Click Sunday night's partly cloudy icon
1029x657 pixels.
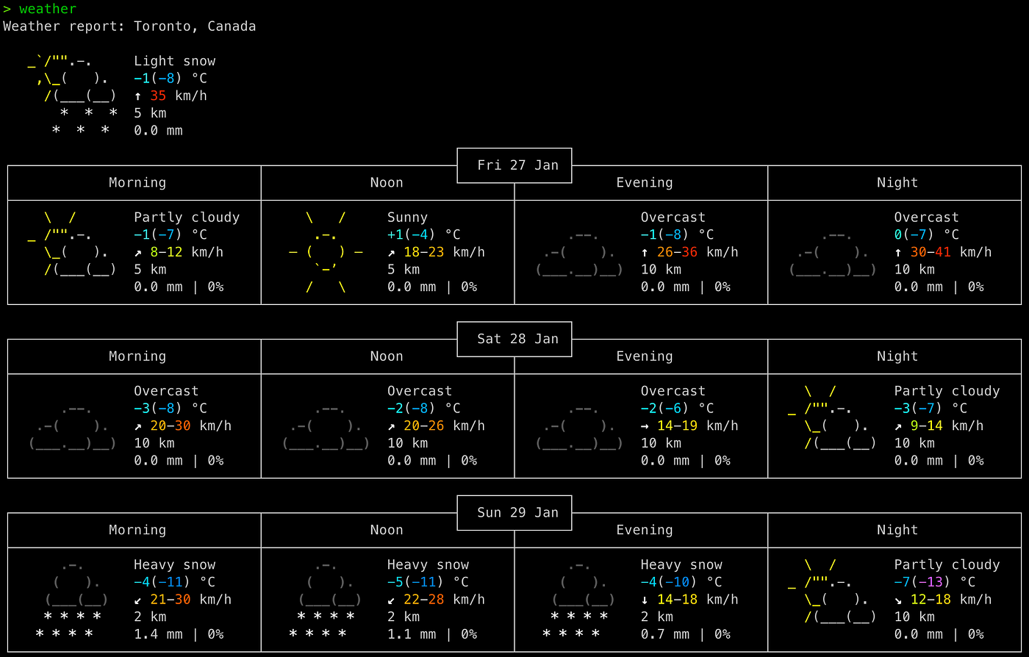coord(833,590)
